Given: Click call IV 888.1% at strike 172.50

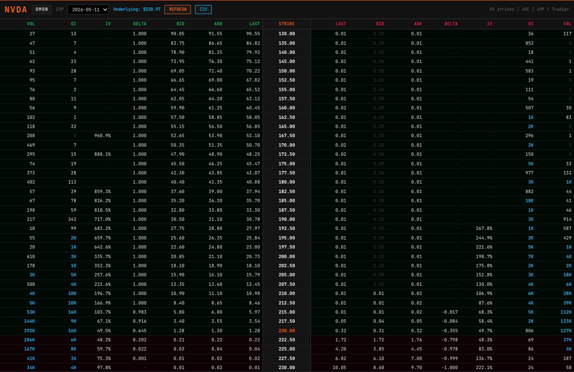Looking at the screenshot, I should click(102, 154).
